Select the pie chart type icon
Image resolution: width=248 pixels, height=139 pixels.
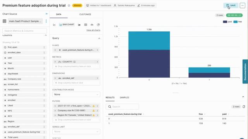(98, 25)
